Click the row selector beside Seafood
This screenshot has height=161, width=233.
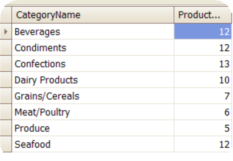click(x=6, y=144)
